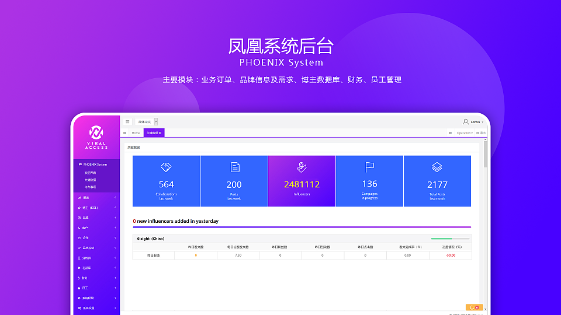Open 关键数据 in the sidebar submenu
The image size is (561, 315).
(x=90, y=180)
